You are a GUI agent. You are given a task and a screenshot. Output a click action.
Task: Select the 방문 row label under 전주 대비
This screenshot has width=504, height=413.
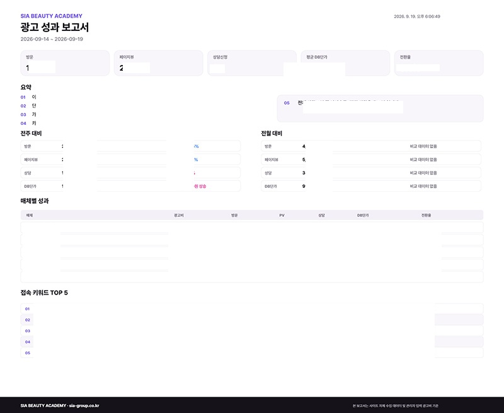[28, 146]
